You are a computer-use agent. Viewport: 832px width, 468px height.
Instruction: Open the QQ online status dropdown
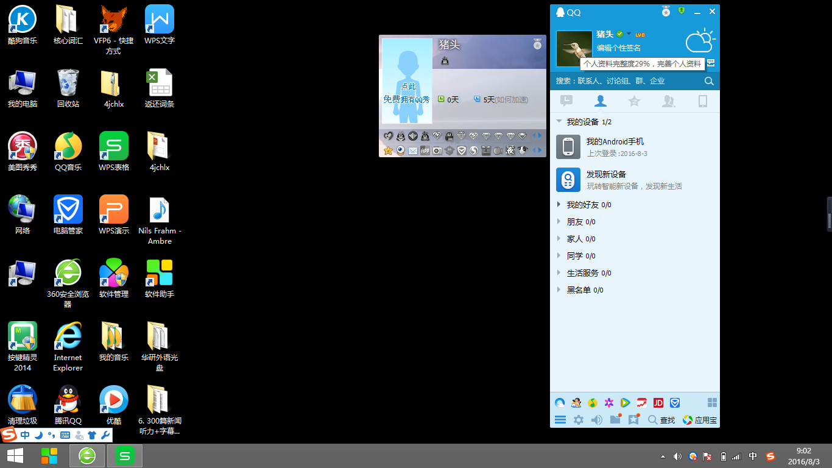click(624, 34)
